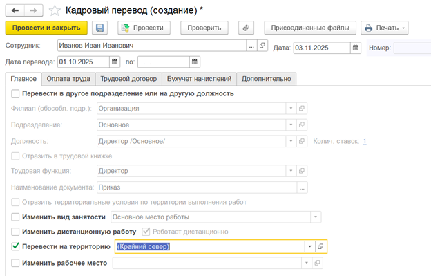431x276 pixels.
Task: Expand the territory Крайний север dropdown arrow
Action: point(309,246)
